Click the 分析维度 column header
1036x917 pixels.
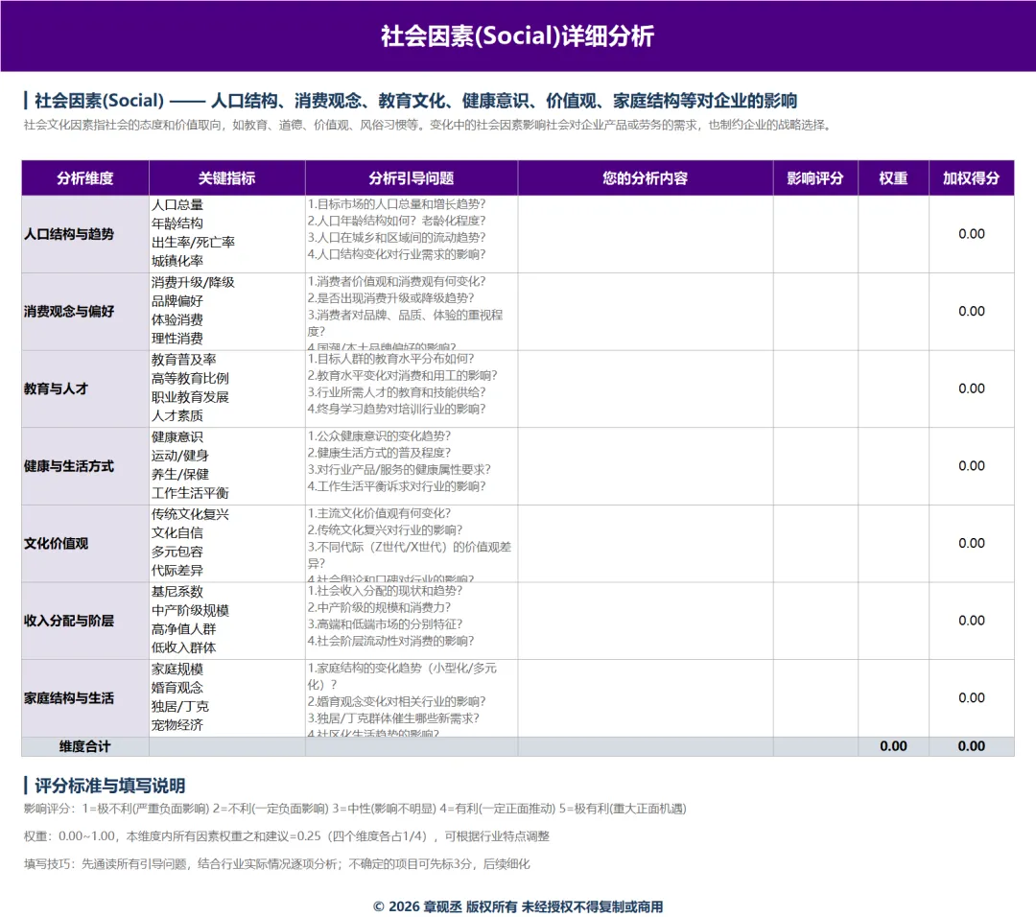85,177
